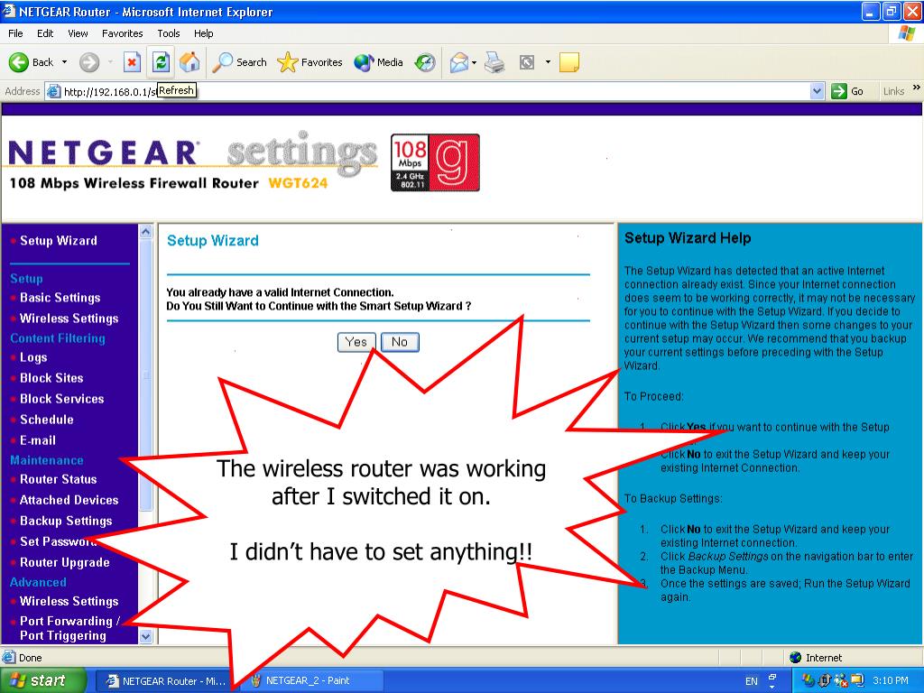This screenshot has height=693, width=924.
Task: Open the View menu
Action: point(78,33)
